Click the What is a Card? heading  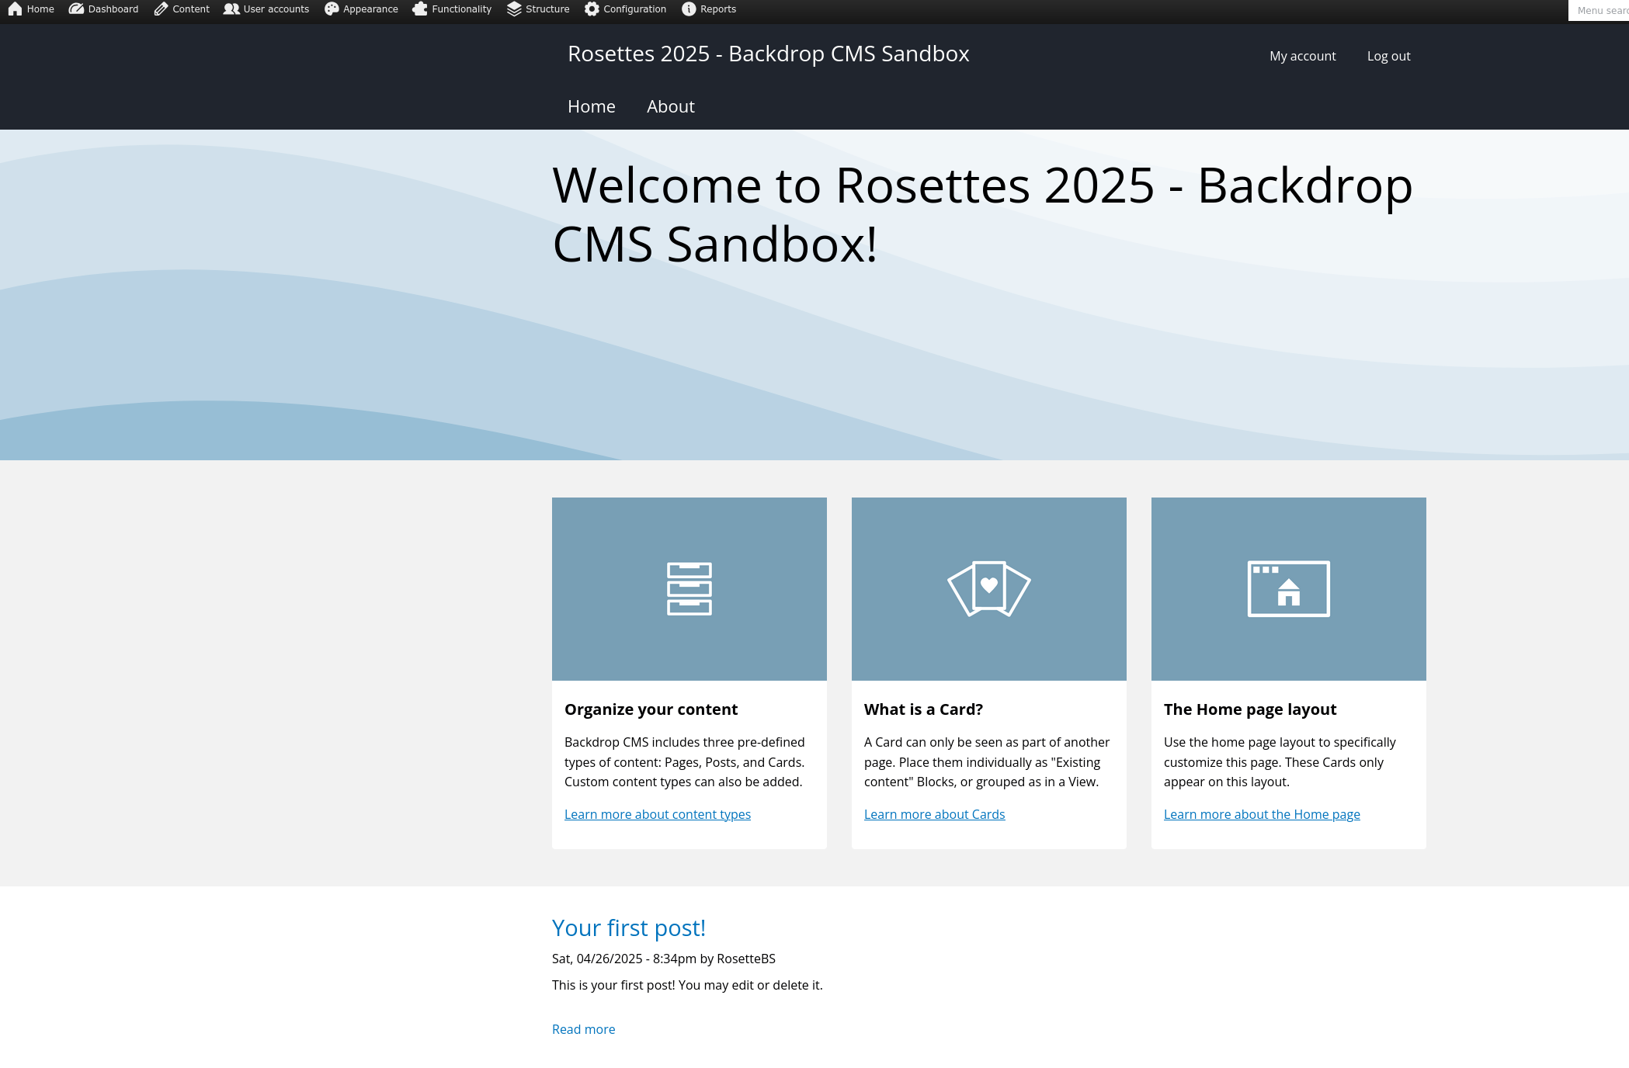click(x=924, y=709)
